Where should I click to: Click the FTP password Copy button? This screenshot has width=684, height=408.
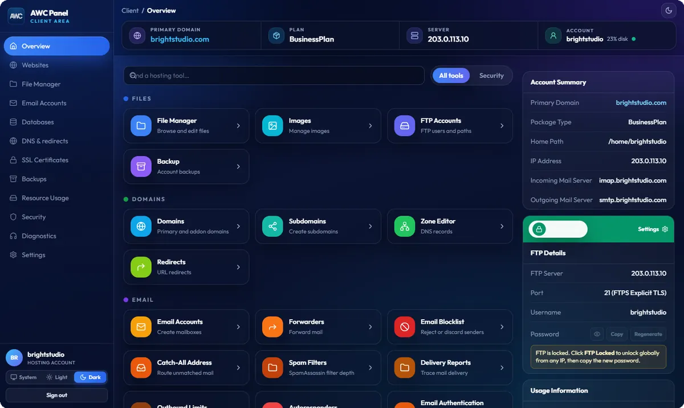pyautogui.click(x=617, y=334)
